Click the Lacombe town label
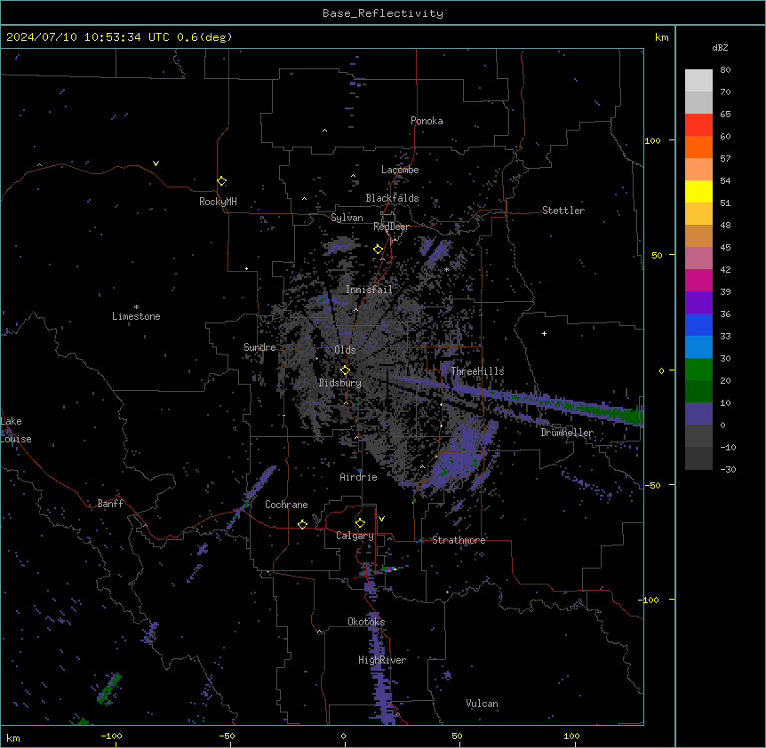Viewport: 766px width, 748px height. [x=400, y=170]
